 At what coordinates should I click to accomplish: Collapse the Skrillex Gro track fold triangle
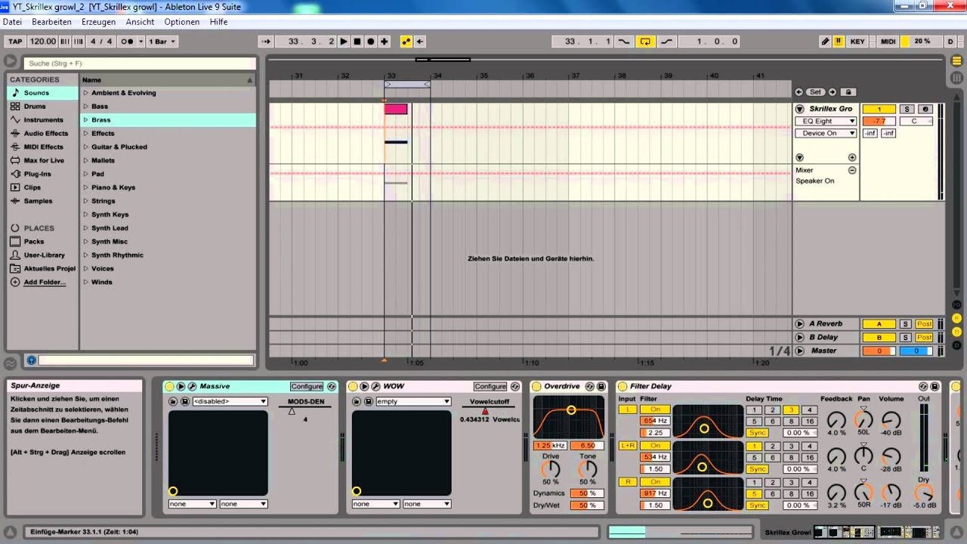[800, 110]
